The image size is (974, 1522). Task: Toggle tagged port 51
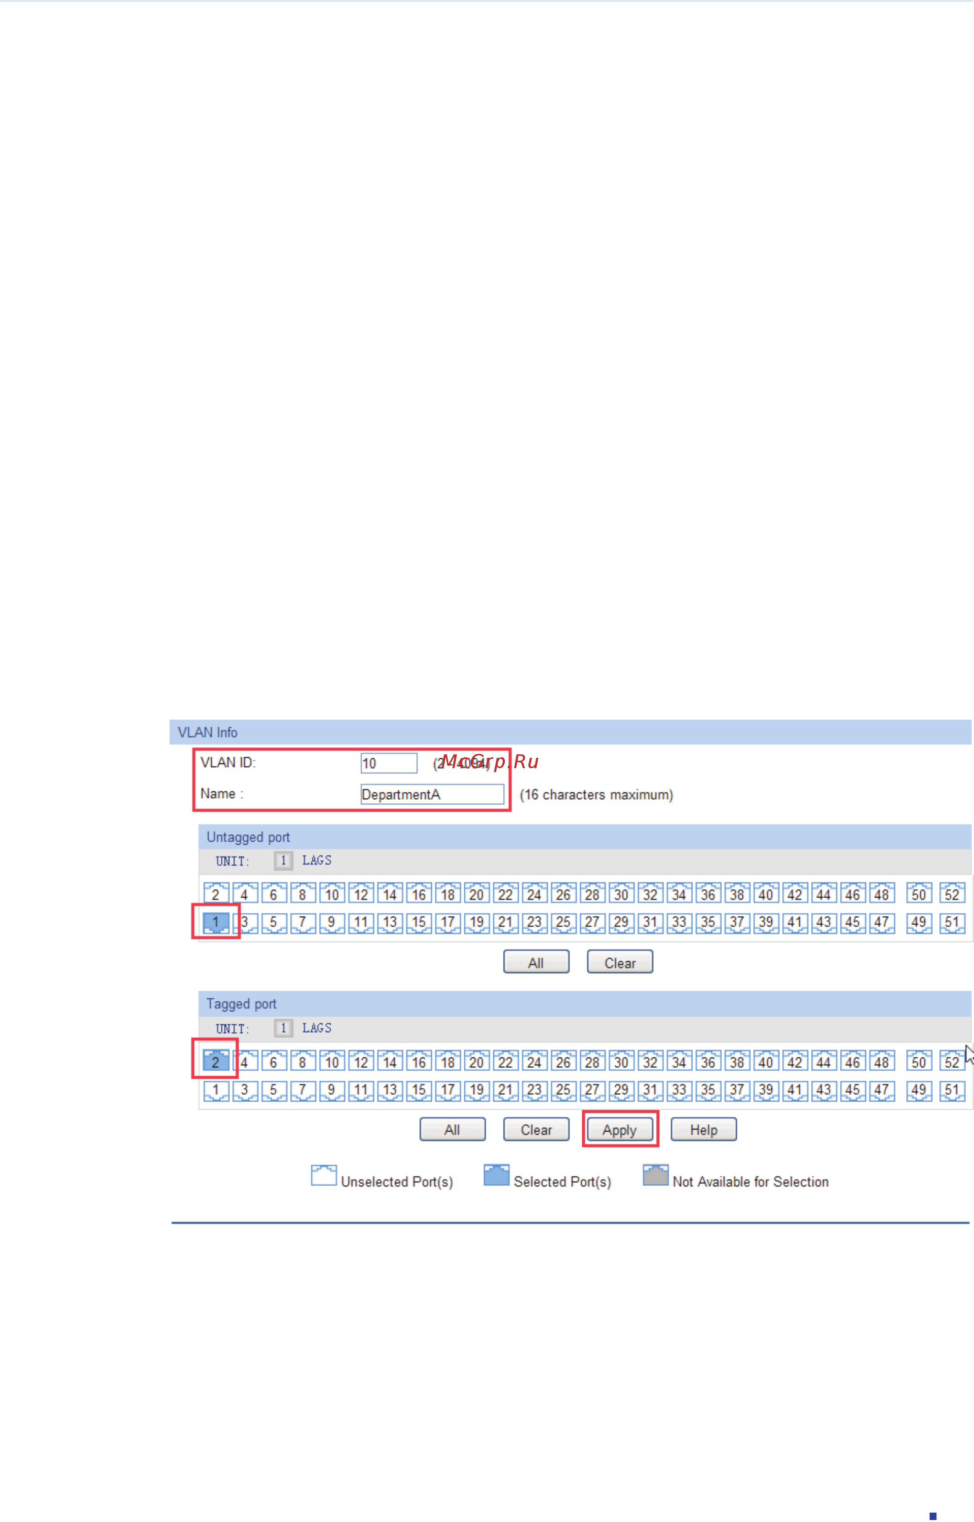click(952, 1091)
